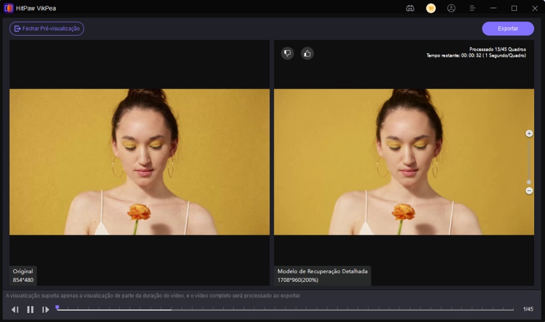Click the purple timeline playhead marker
Viewport: 545px width, 322px height.
(57, 307)
